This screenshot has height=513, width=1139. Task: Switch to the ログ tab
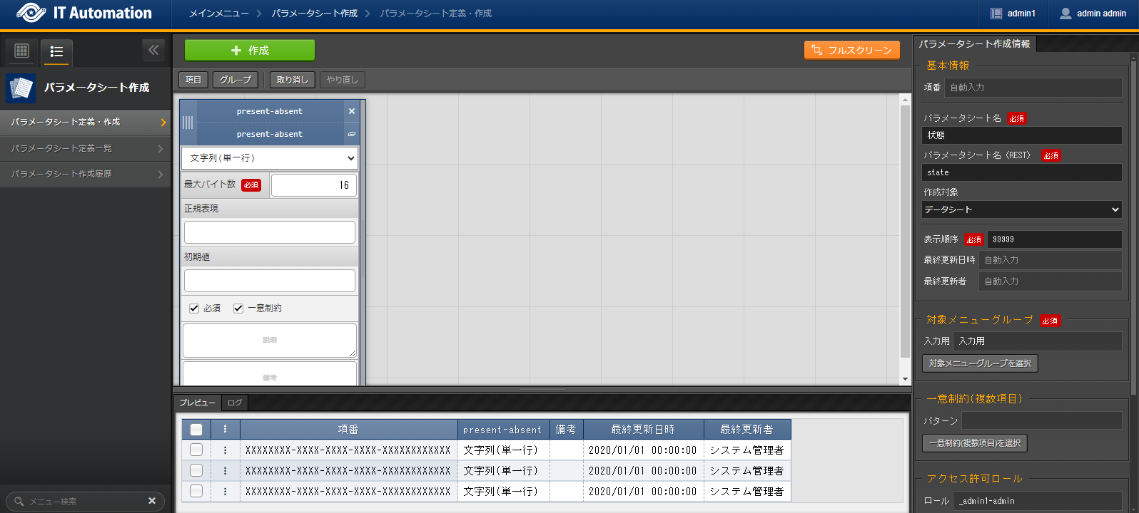click(234, 403)
